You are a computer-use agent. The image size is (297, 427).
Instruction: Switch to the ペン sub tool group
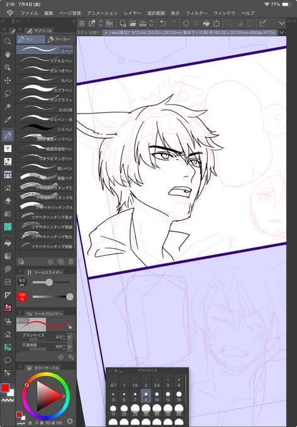tap(31, 40)
